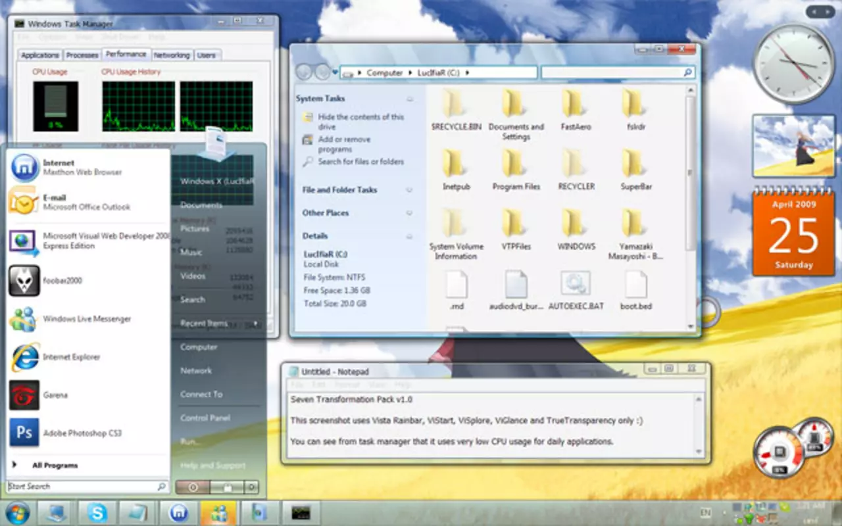
Task: Select the fslrdr folder
Action: 636,110
